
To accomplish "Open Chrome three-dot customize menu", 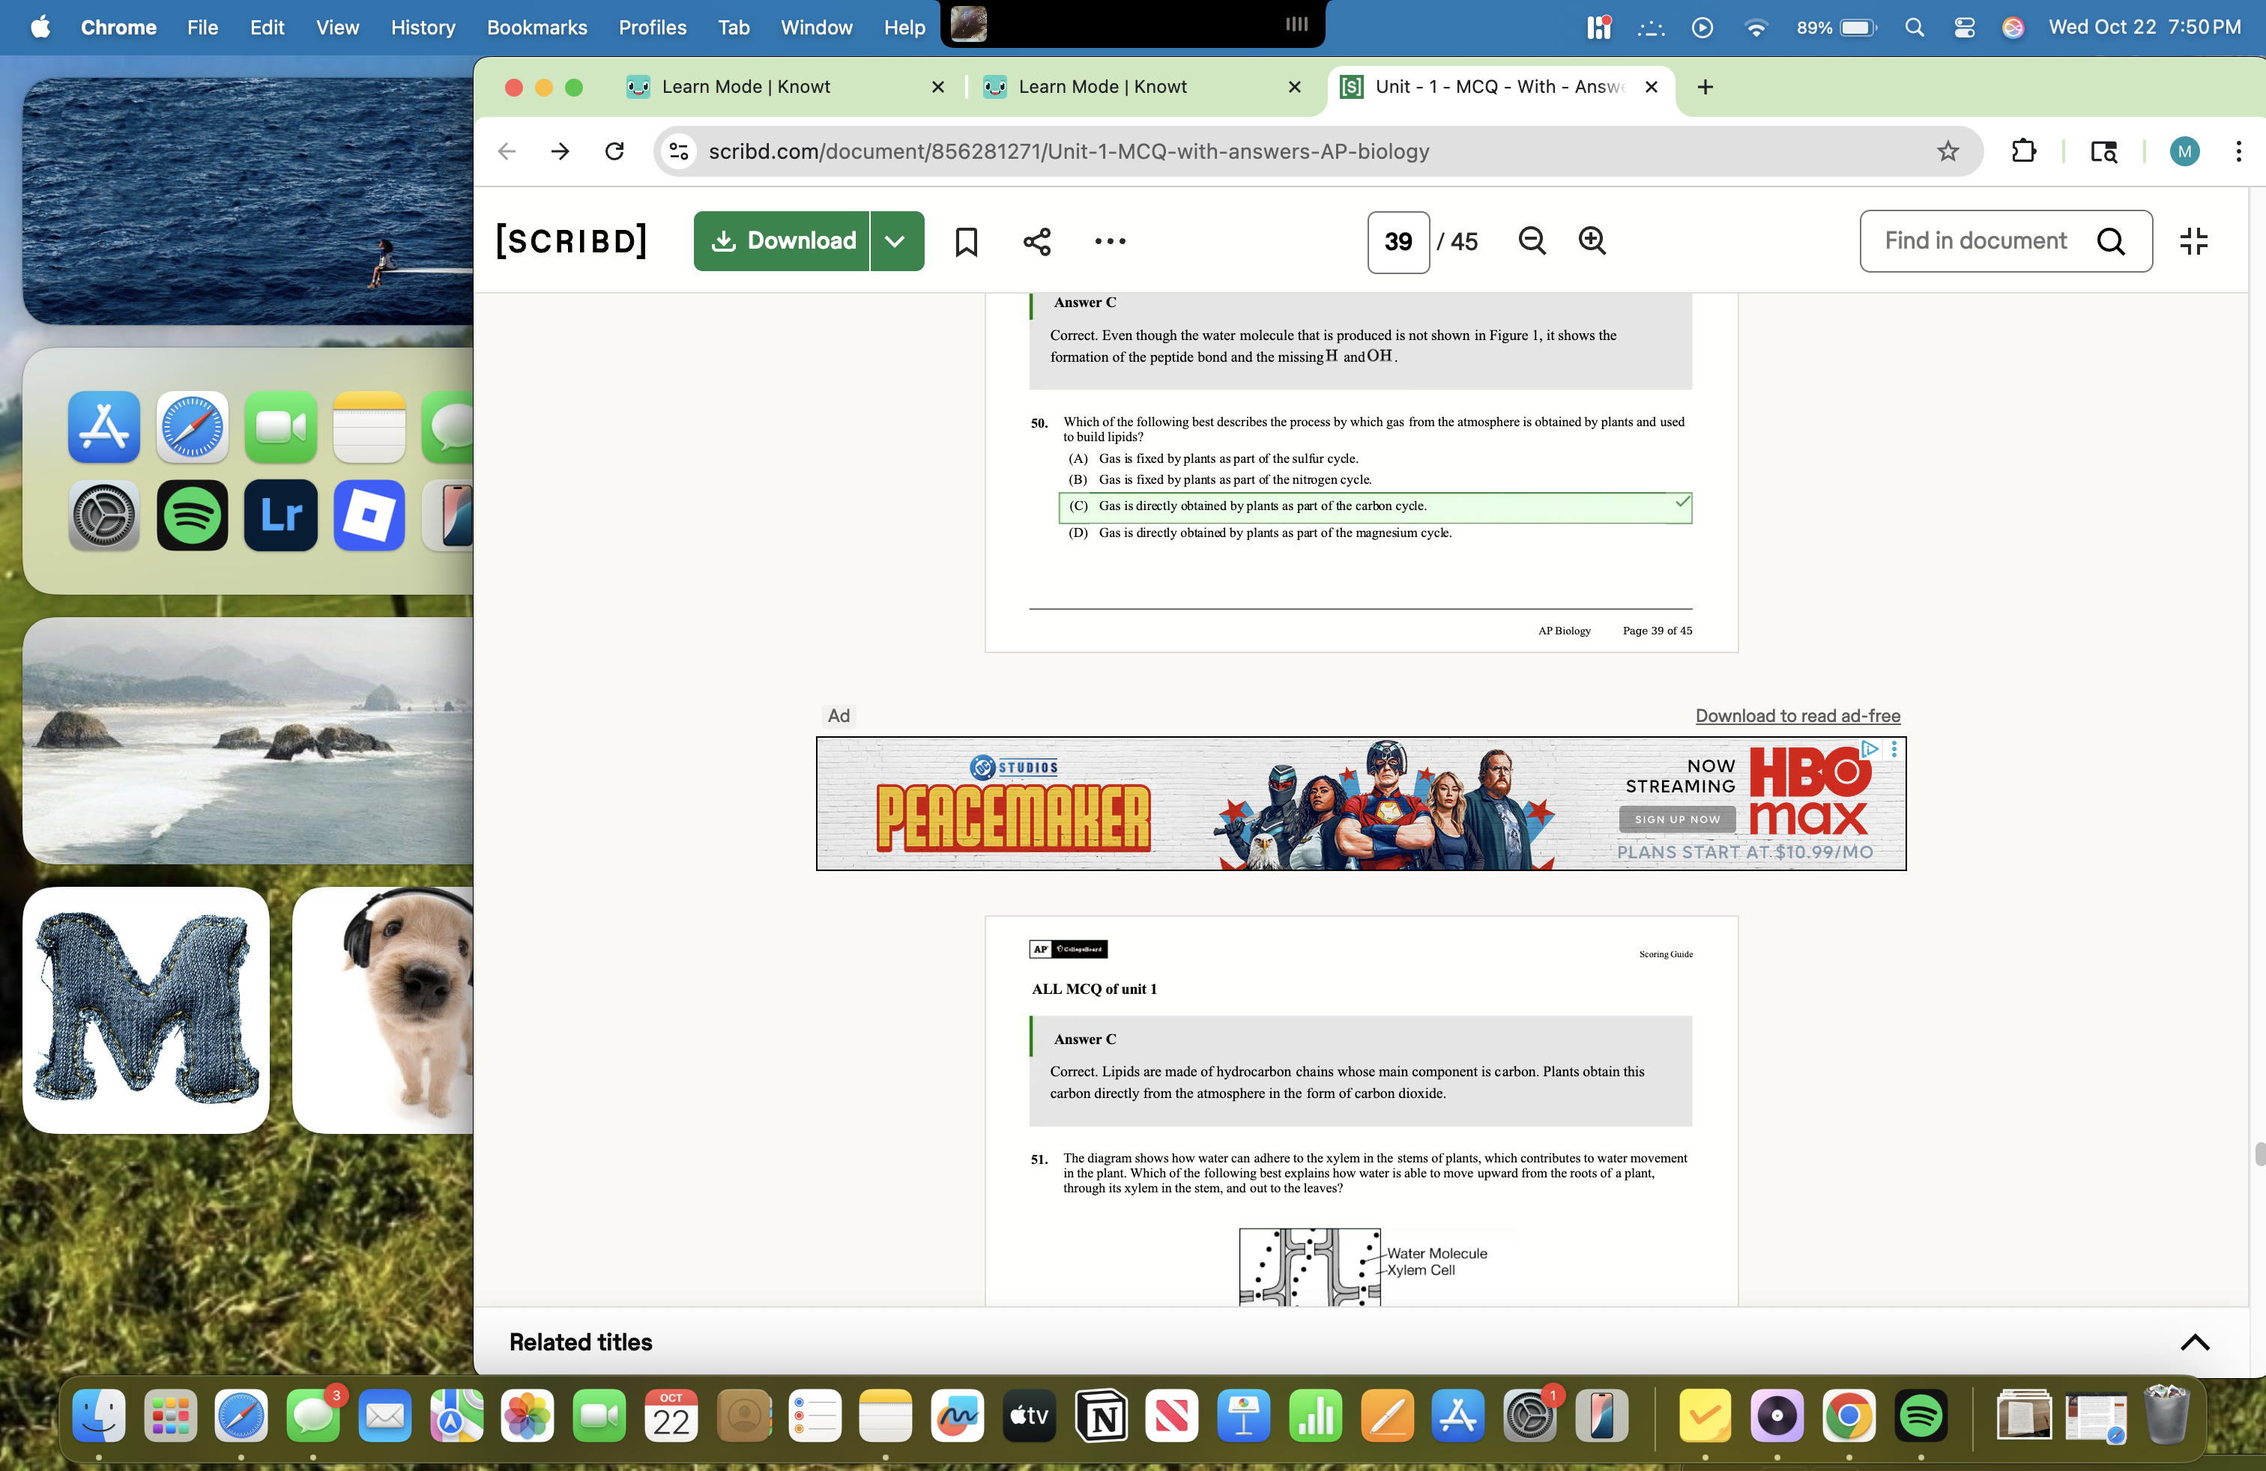I will (2238, 151).
